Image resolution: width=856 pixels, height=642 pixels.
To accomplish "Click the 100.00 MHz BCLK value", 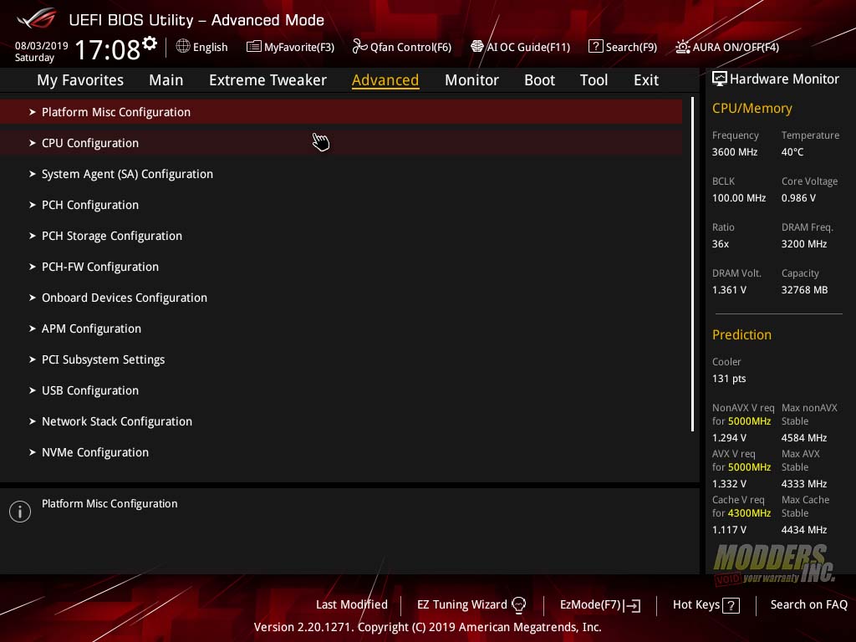I will [x=739, y=198].
